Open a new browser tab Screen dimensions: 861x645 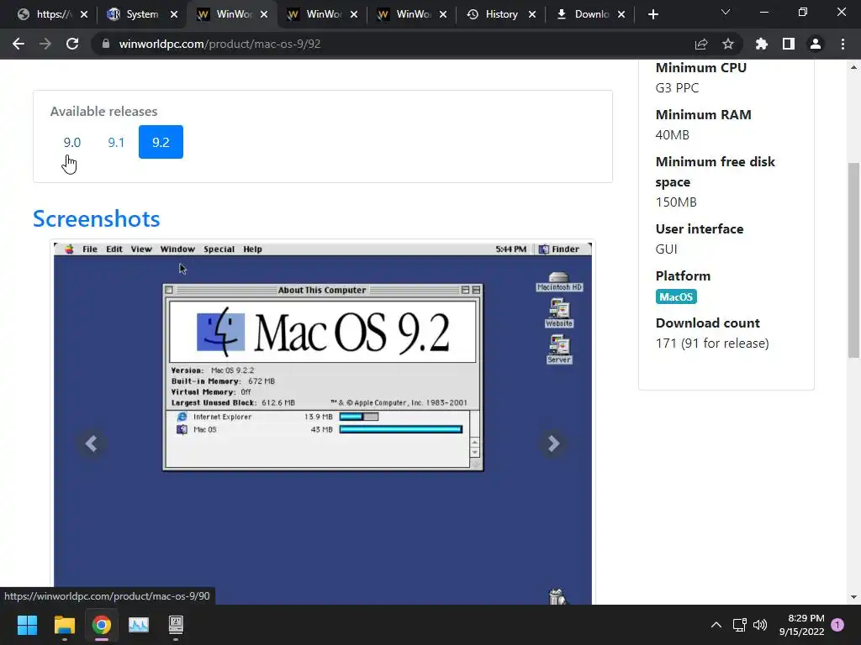tap(652, 14)
